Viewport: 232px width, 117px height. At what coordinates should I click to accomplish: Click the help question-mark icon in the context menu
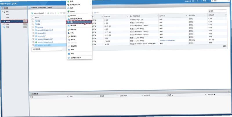(x=69, y=54)
